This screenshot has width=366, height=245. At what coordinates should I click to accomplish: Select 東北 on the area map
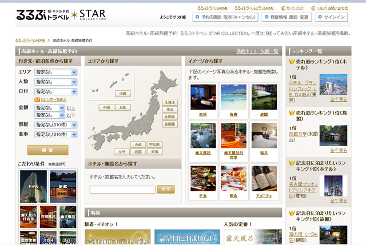(x=170, y=110)
